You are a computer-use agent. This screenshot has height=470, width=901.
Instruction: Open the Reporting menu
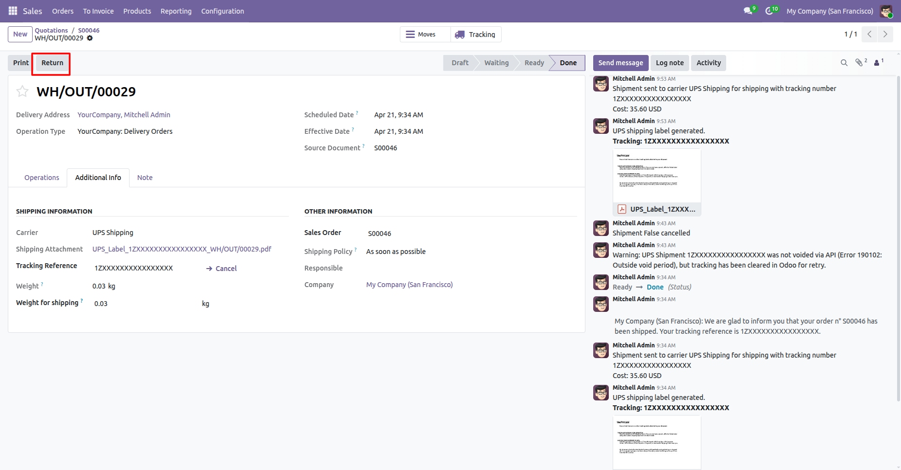pyautogui.click(x=176, y=11)
